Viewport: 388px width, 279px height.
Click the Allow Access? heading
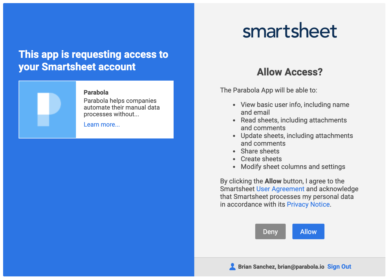point(290,72)
